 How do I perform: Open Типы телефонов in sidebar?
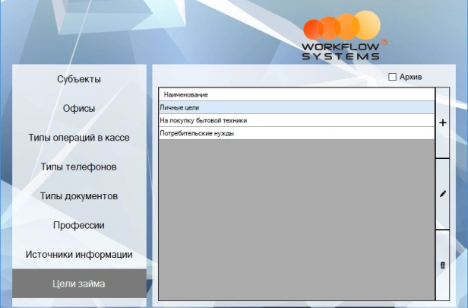click(x=79, y=167)
